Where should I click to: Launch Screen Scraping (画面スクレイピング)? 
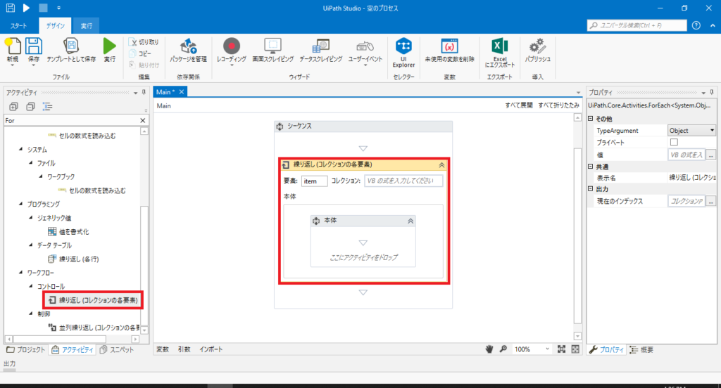click(272, 50)
